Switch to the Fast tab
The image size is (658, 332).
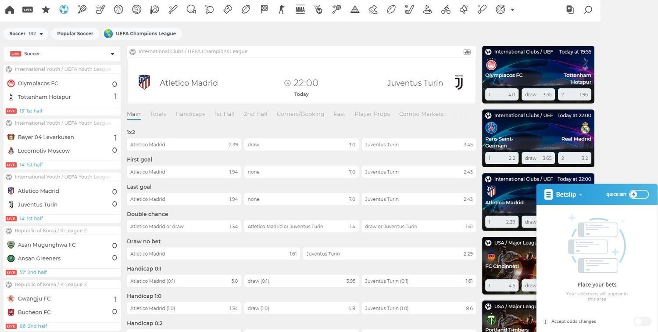tap(340, 114)
